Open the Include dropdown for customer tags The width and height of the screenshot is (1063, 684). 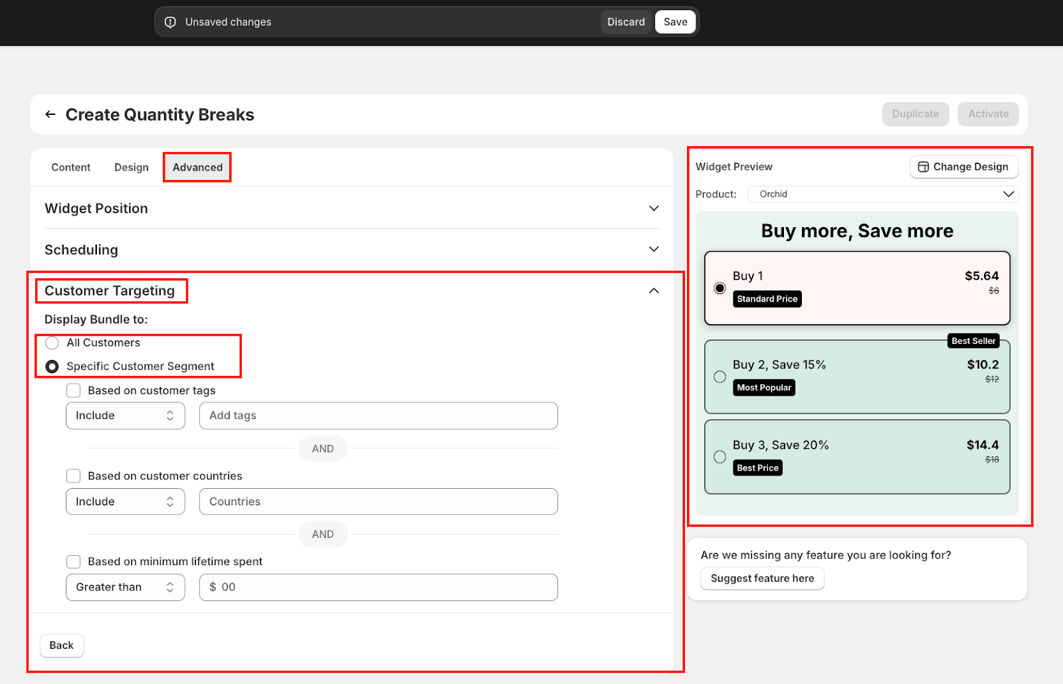(x=125, y=416)
